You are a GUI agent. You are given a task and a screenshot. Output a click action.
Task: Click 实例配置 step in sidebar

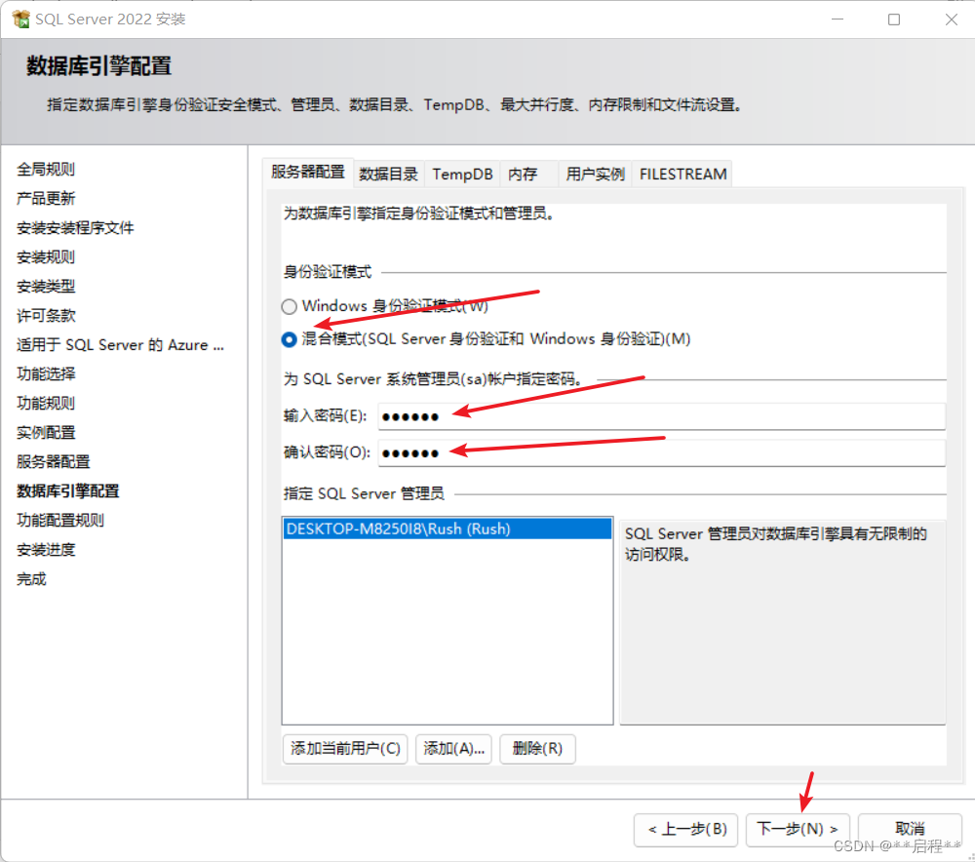(46, 432)
